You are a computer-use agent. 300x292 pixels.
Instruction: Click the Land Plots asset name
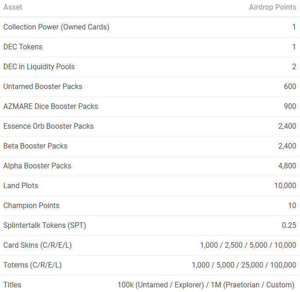point(21,186)
